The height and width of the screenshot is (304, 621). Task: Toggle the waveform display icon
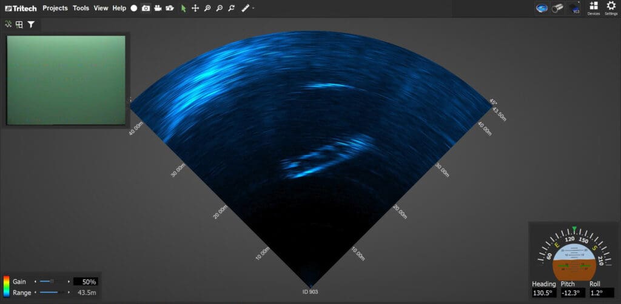click(x=8, y=25)
